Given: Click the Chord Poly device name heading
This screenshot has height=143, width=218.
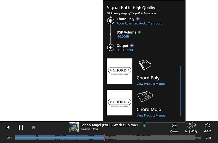Looking at the screenshot, I should [148, 78].
